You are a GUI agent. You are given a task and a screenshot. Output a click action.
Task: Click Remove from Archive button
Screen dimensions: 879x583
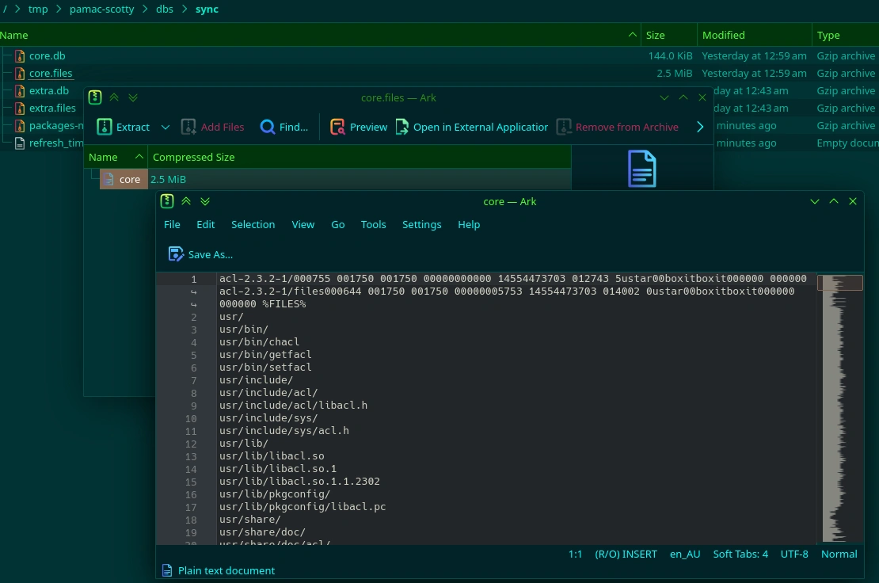[618, 128]
